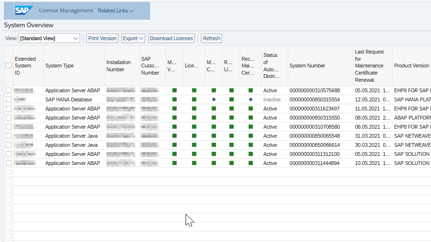The height and width of the screenshot is (242, 431).
Task: Click green M...C... square for system 000000000311623497
Action: coord(213,109)
